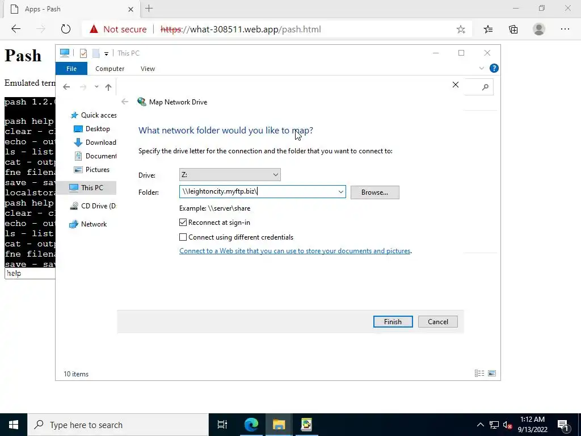
Task: Open Downloads in navigation pane
Action: point(95,142)
